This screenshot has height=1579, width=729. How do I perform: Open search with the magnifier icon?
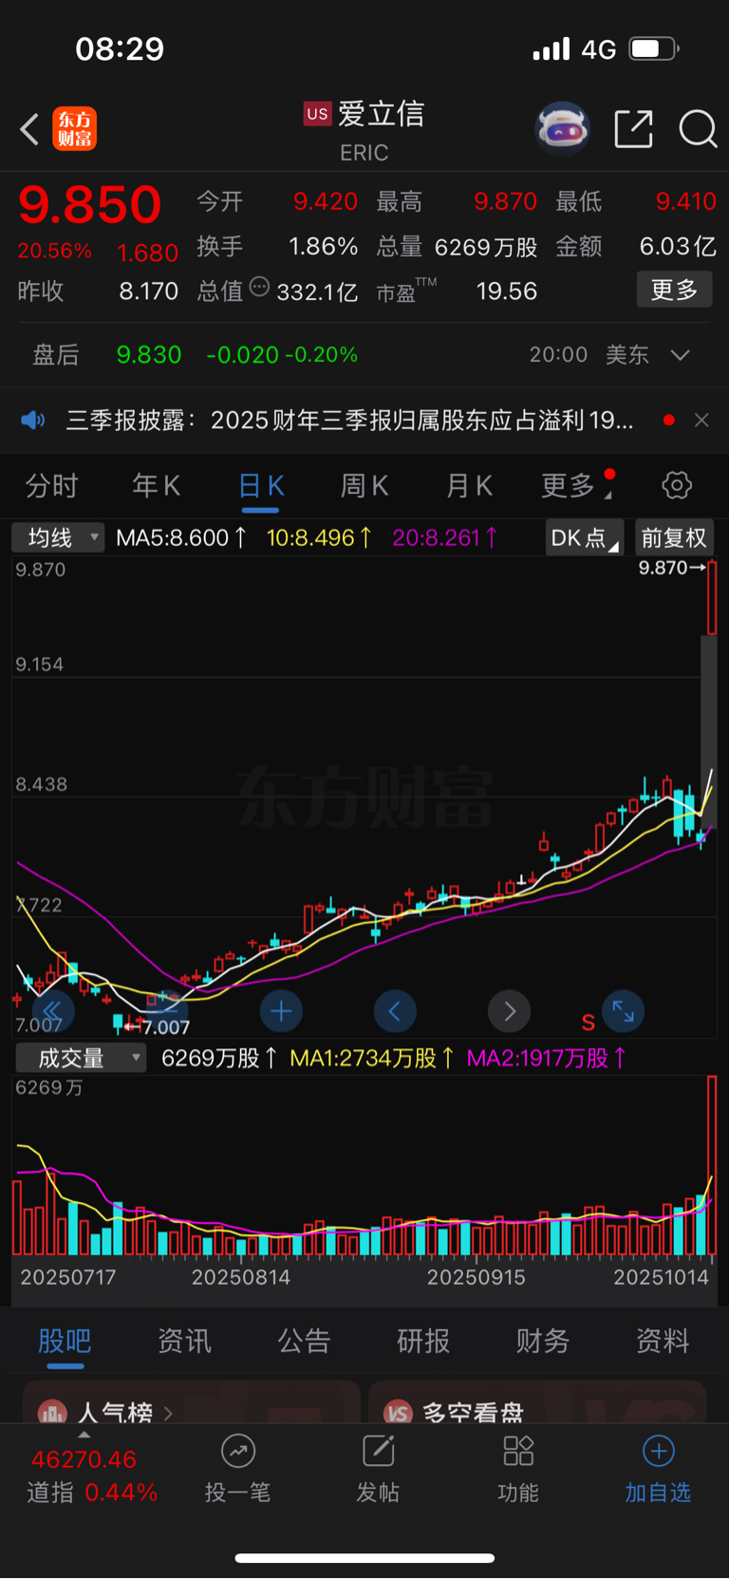698,128
